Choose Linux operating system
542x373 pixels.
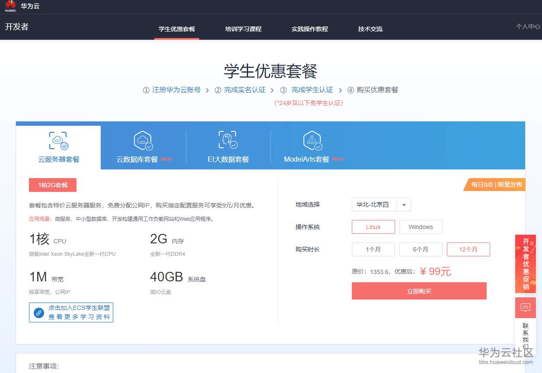pyautogui.click(x=373, y=227)
